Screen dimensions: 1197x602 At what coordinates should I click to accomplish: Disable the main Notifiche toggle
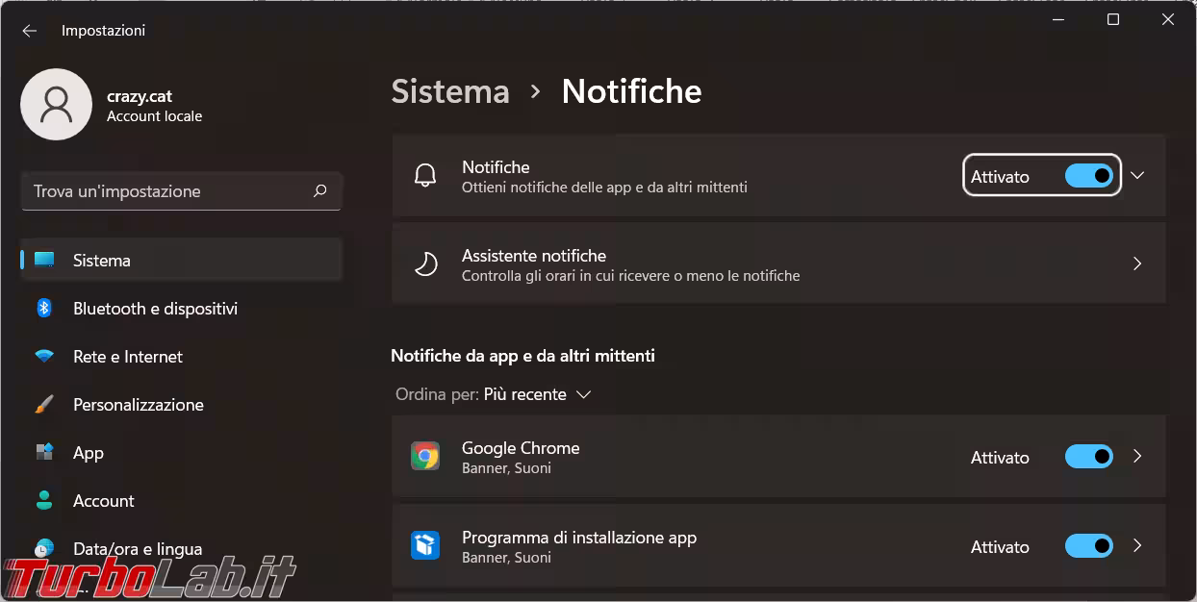click(x=1088, y=176)
